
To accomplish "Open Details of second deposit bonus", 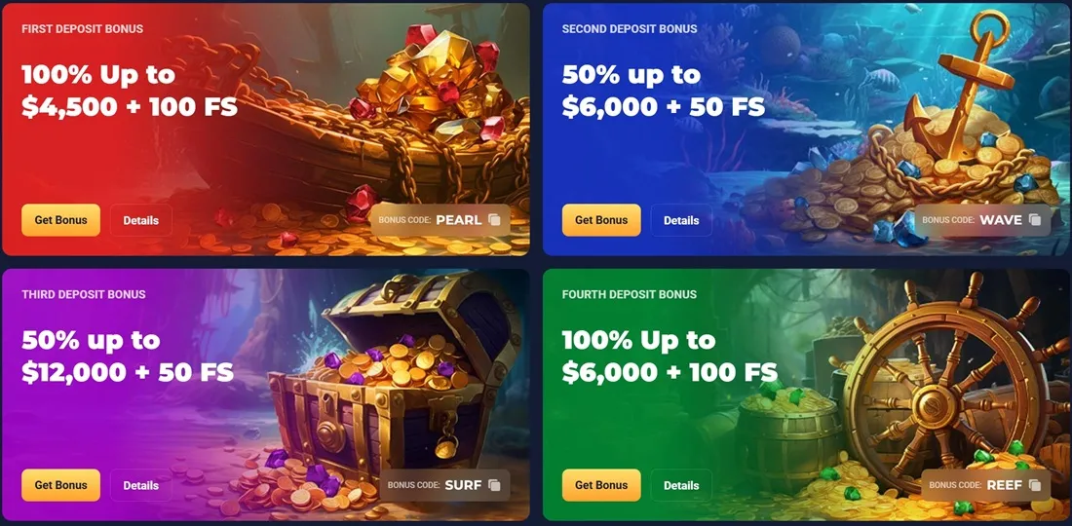I will [681, 220].
